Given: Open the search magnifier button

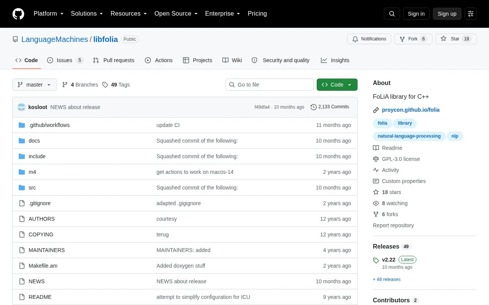Looking at the screenshot, I should (392, 14).
